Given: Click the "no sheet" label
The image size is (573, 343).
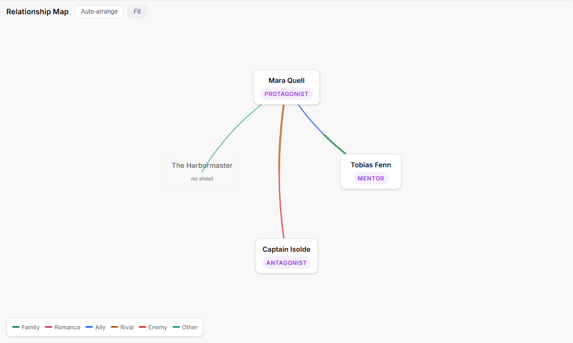Looking at the screenshot, I should (202, 179).
